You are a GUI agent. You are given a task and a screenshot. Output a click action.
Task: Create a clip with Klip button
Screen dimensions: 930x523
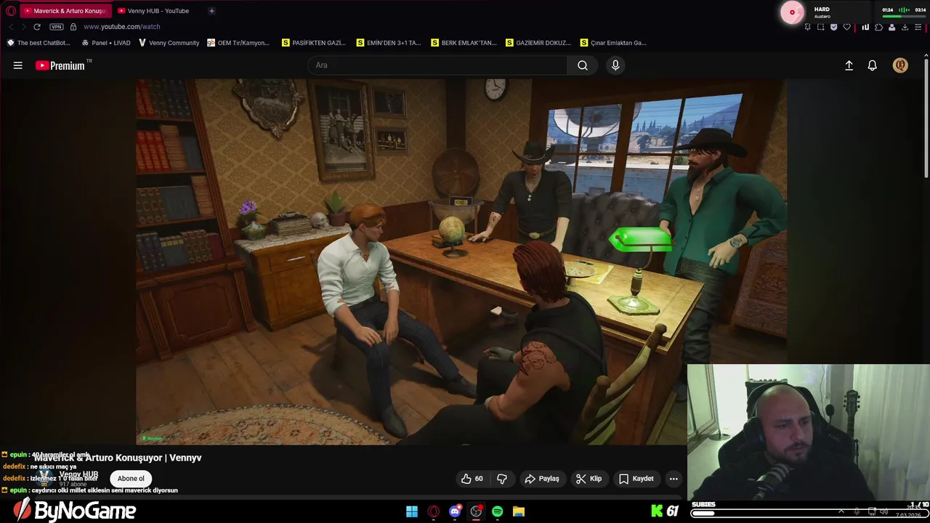589,479
